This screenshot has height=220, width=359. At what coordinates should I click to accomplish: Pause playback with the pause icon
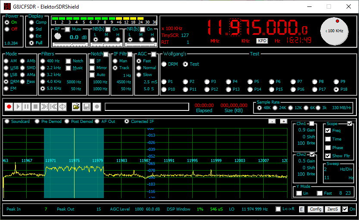(27, 106)
